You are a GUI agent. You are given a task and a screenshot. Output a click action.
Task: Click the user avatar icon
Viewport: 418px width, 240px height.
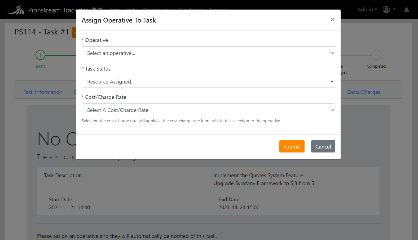click(x=386, y=10)
